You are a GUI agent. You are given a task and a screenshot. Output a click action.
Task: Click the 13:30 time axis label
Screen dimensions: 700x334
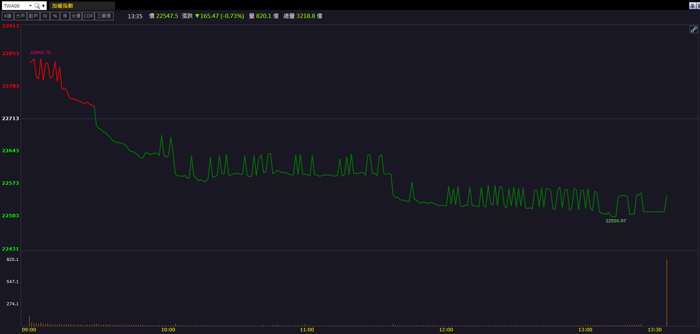point(655,330)
